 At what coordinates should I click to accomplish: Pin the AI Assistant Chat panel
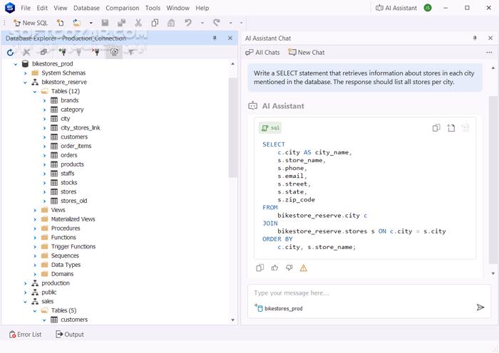[x=475, y=38]
